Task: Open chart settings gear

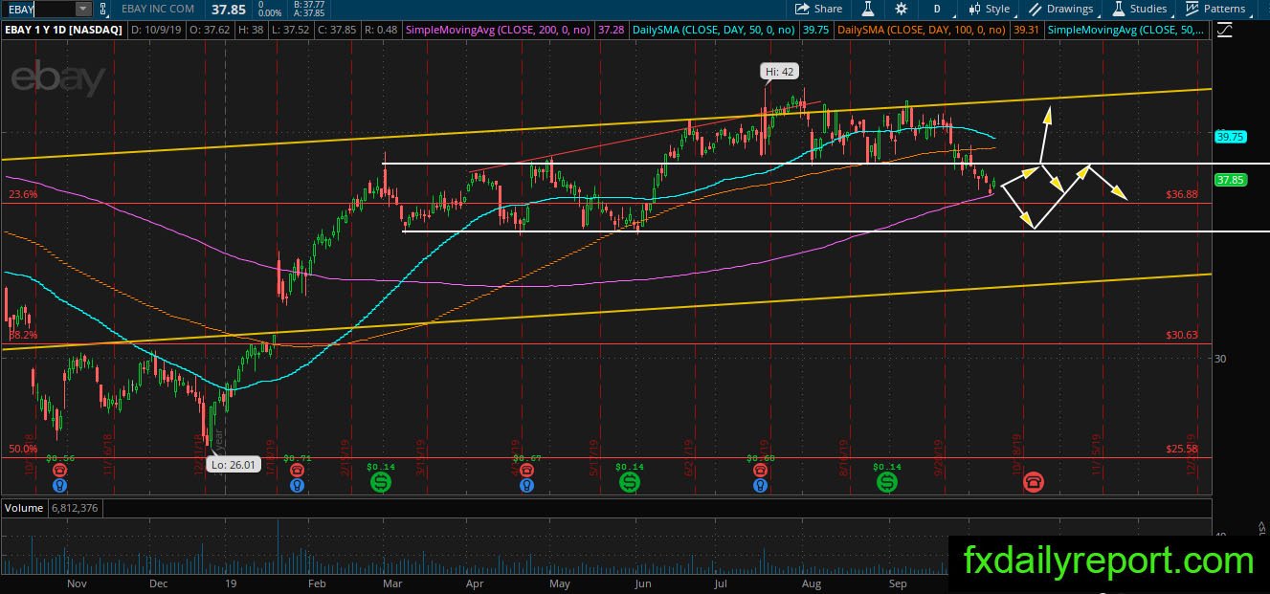Action: [901, 9]
